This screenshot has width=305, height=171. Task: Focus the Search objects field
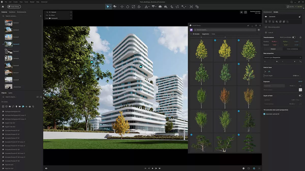pos(19,97)
